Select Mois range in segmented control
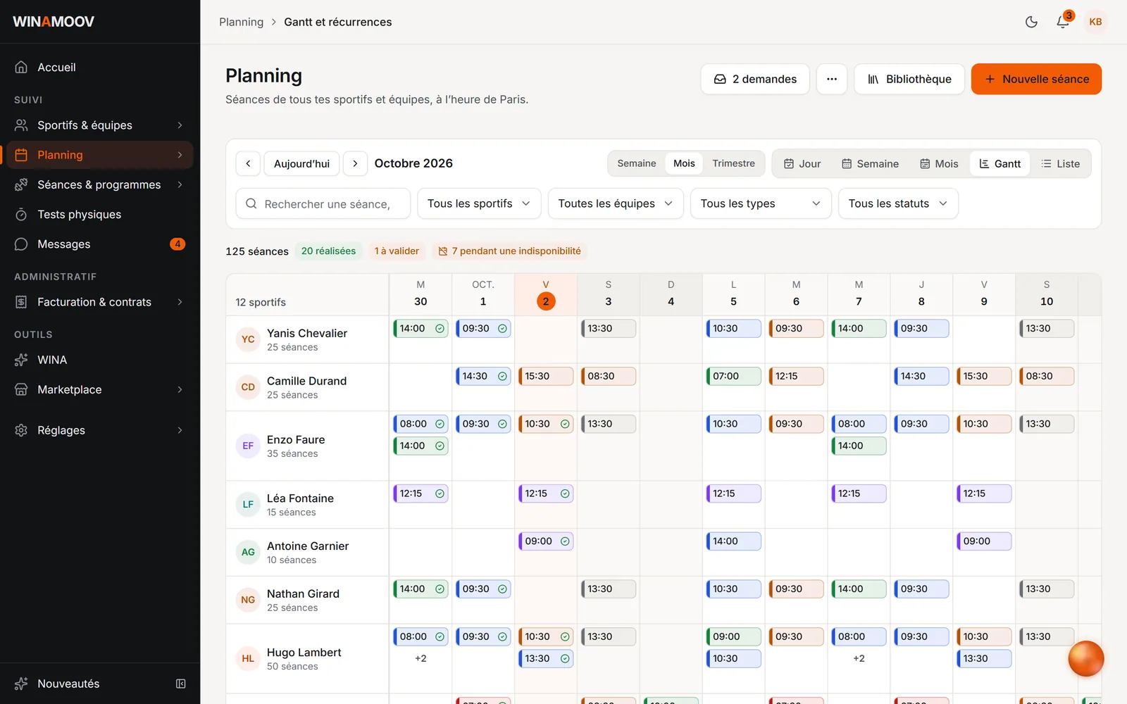 684,163
